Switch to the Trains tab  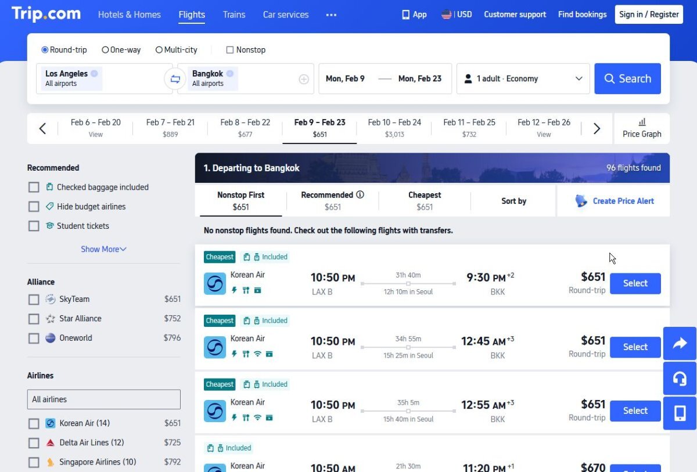234,15
